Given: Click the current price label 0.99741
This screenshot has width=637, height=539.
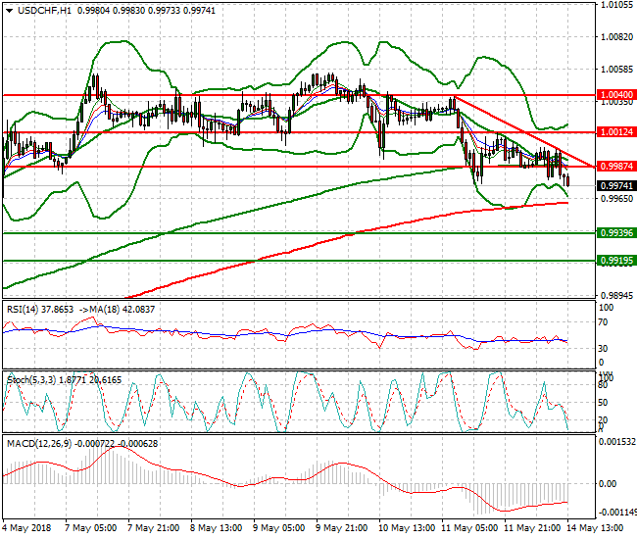Looking at the screenshot, I should click(x=616, y=185).
